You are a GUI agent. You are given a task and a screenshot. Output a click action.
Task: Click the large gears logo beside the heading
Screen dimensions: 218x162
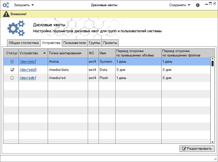pos(16,29)
